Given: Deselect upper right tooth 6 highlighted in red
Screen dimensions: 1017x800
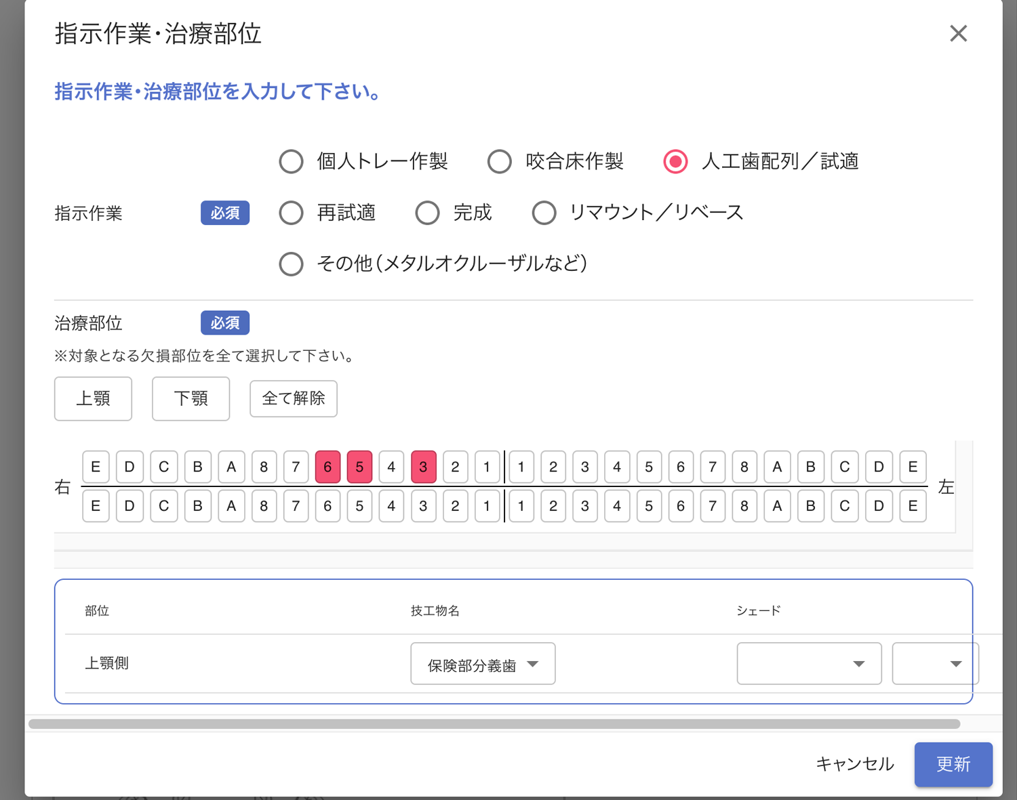Looking at the screenshot, I should click(327, 467).
